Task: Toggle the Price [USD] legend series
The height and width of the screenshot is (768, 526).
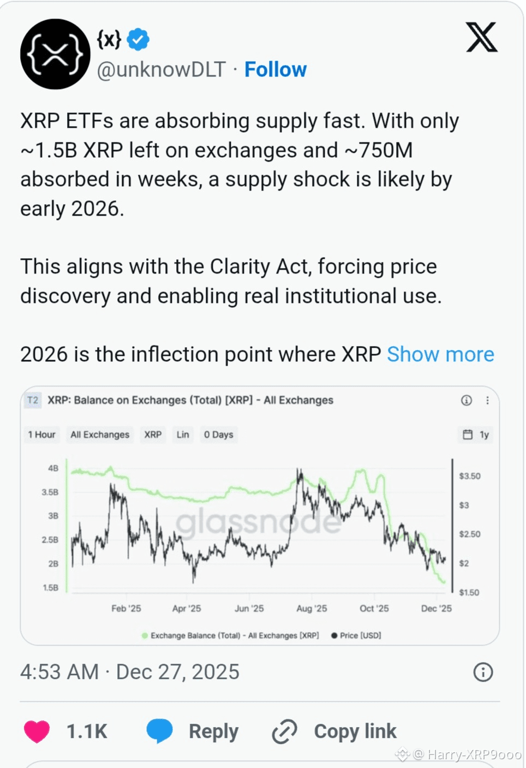Action: click(356, 635)
